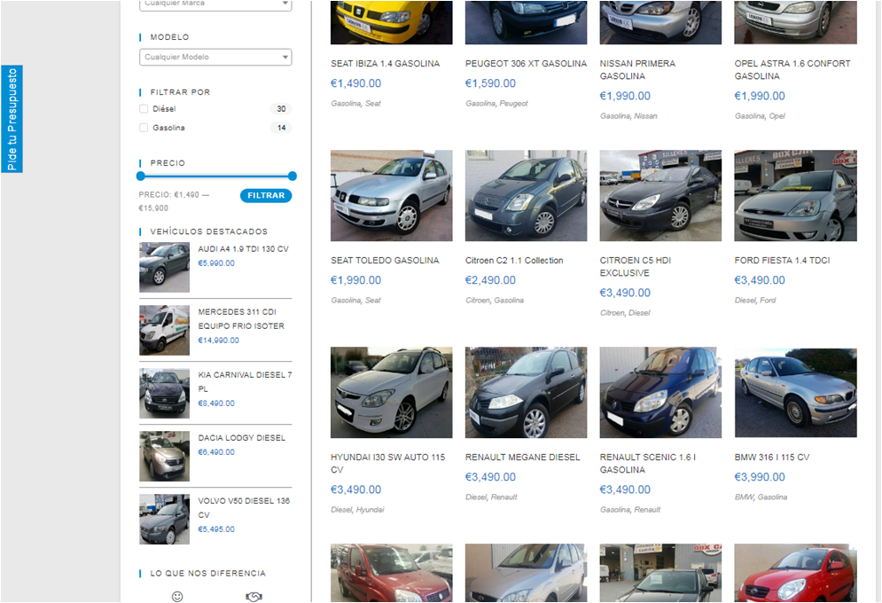This screenshot has width=882, height=603.
Task: Open the Seat Toledo car photo
Action: (392, 196)
